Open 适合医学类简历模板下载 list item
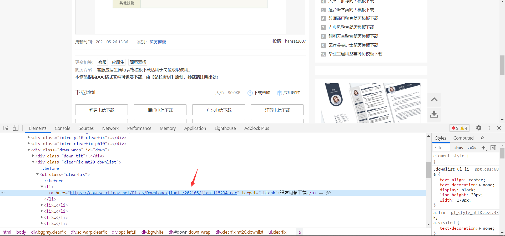505x236 pixels. pyautogui.click(x=351, y=10)
